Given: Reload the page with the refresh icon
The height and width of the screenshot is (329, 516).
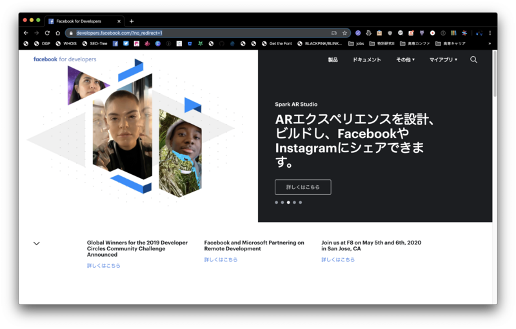Looking at the screenshot, I should tap(47, 33).
